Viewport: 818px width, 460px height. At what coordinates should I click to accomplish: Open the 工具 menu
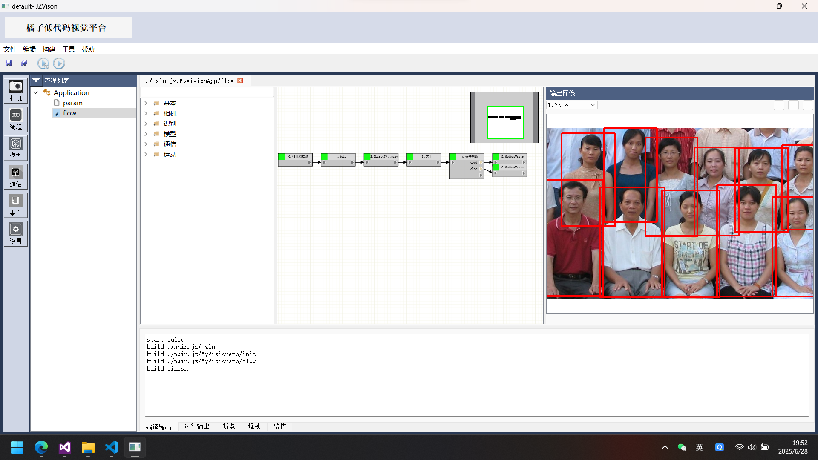point(69,49)
